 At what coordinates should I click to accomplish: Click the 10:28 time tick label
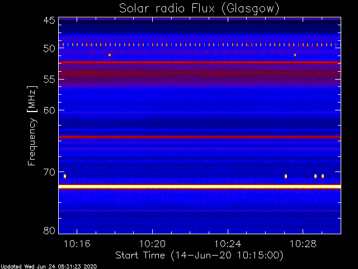click(303, 244)
